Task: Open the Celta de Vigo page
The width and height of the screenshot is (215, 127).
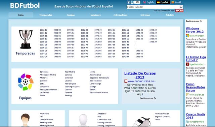Action: (95, 84)
